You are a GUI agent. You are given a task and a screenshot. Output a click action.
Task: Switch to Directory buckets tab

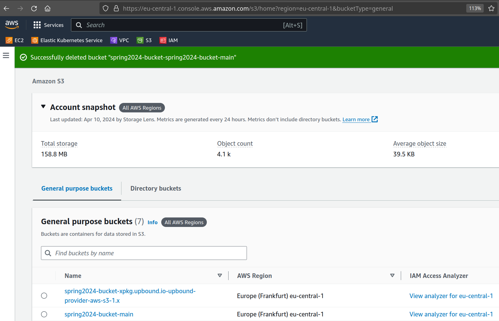(x=156, y=188)
